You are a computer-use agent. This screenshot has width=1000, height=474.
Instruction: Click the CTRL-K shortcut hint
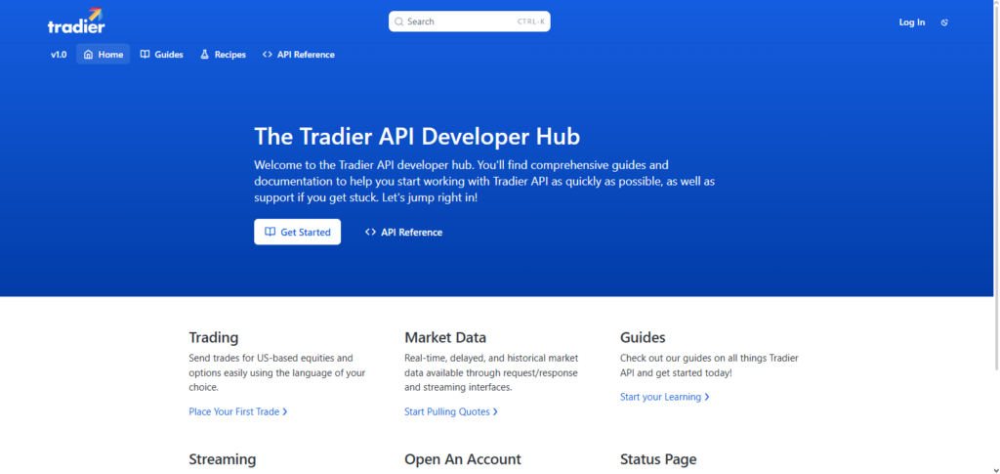tap(531, 22)
